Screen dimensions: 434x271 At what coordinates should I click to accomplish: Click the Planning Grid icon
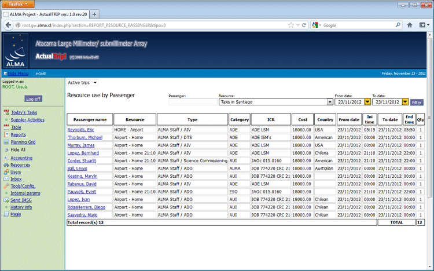(x=6, y=142)
